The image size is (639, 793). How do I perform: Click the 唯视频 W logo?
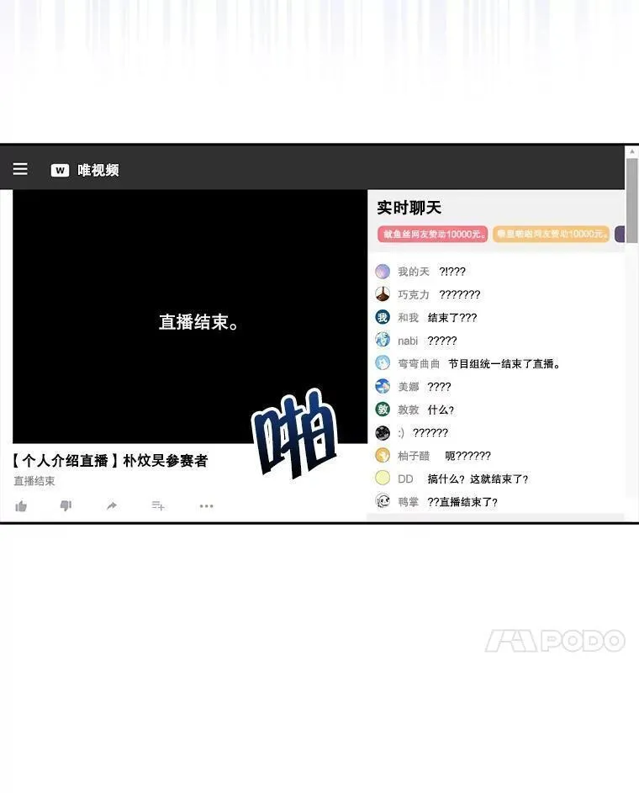(60, 170)
